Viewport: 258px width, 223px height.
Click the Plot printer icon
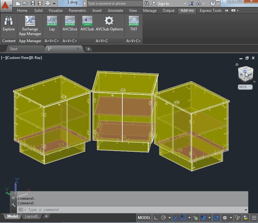pos(48,4)
